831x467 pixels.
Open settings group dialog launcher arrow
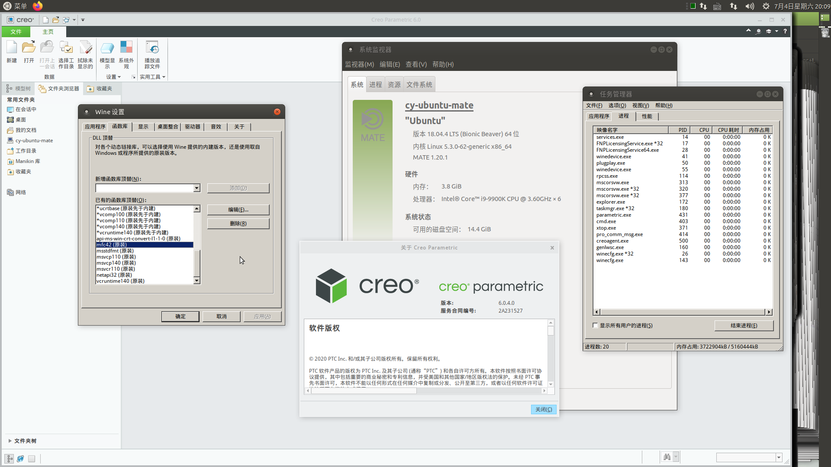pyautogui.click(x=133, y=77)
